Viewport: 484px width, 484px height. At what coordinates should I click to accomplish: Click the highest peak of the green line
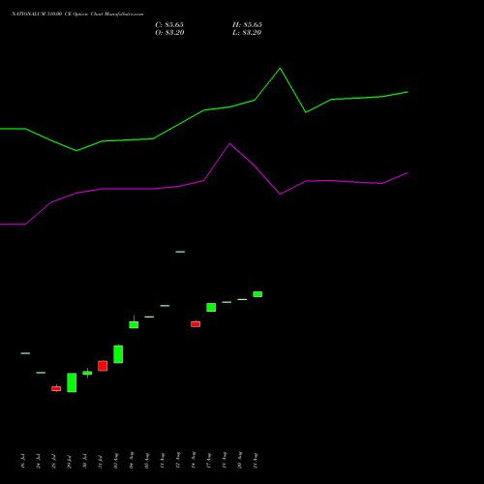point(280,68)
